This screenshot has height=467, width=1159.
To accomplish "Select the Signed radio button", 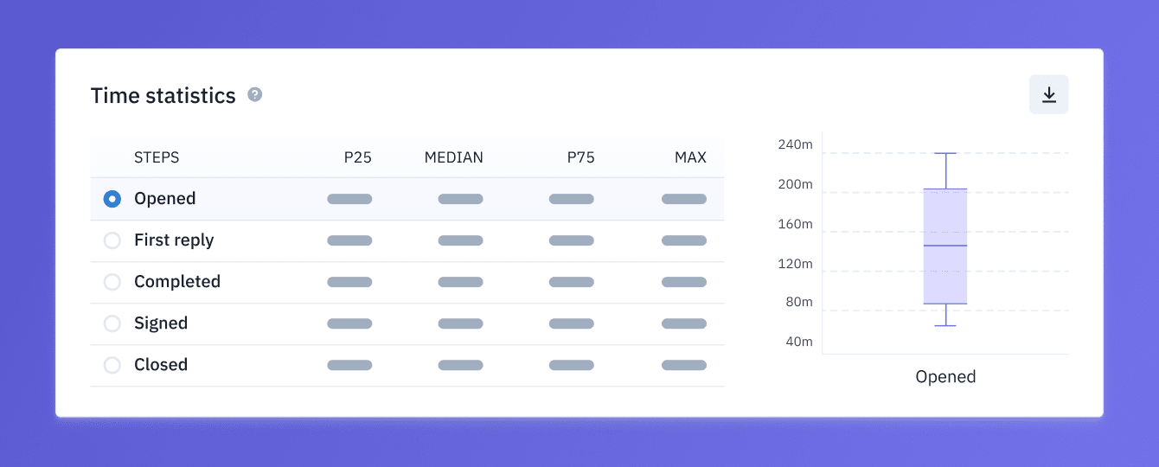I will point(112,323).
